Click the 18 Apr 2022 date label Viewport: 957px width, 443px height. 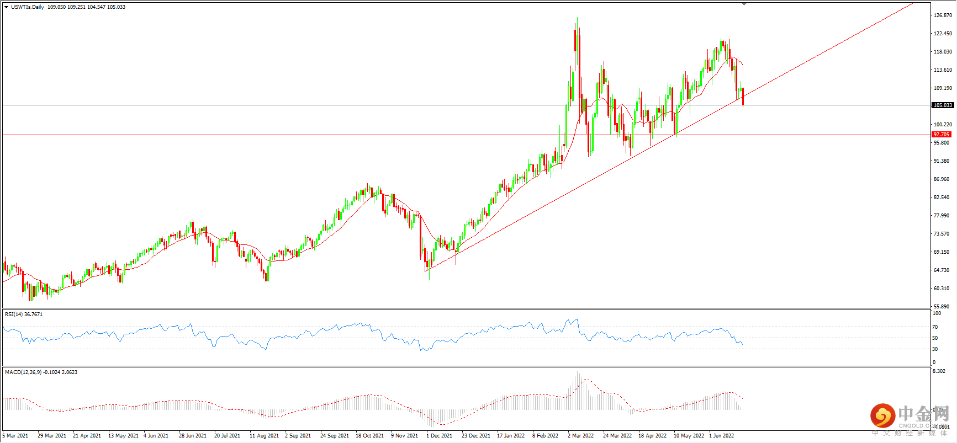click(x=653, y=436)
